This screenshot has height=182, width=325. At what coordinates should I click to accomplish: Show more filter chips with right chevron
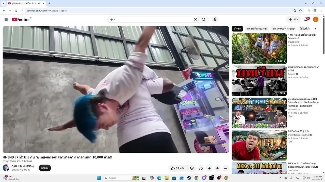[x=316, y=29]
